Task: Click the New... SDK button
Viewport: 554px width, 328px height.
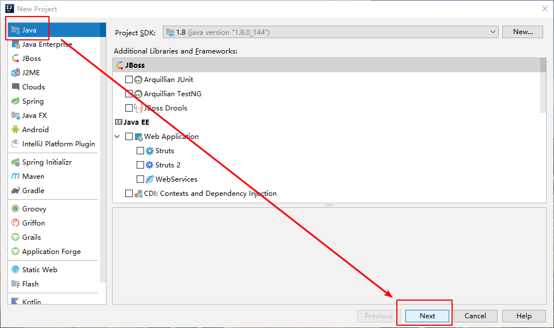Action: 523,32
